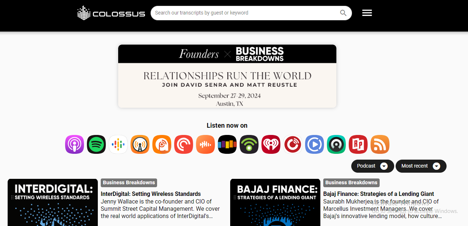Open 'Bajaj Finance: Strategies of a Lending Giant' title
This screenshot has width=468, height=226.
(x=379, y=194)
